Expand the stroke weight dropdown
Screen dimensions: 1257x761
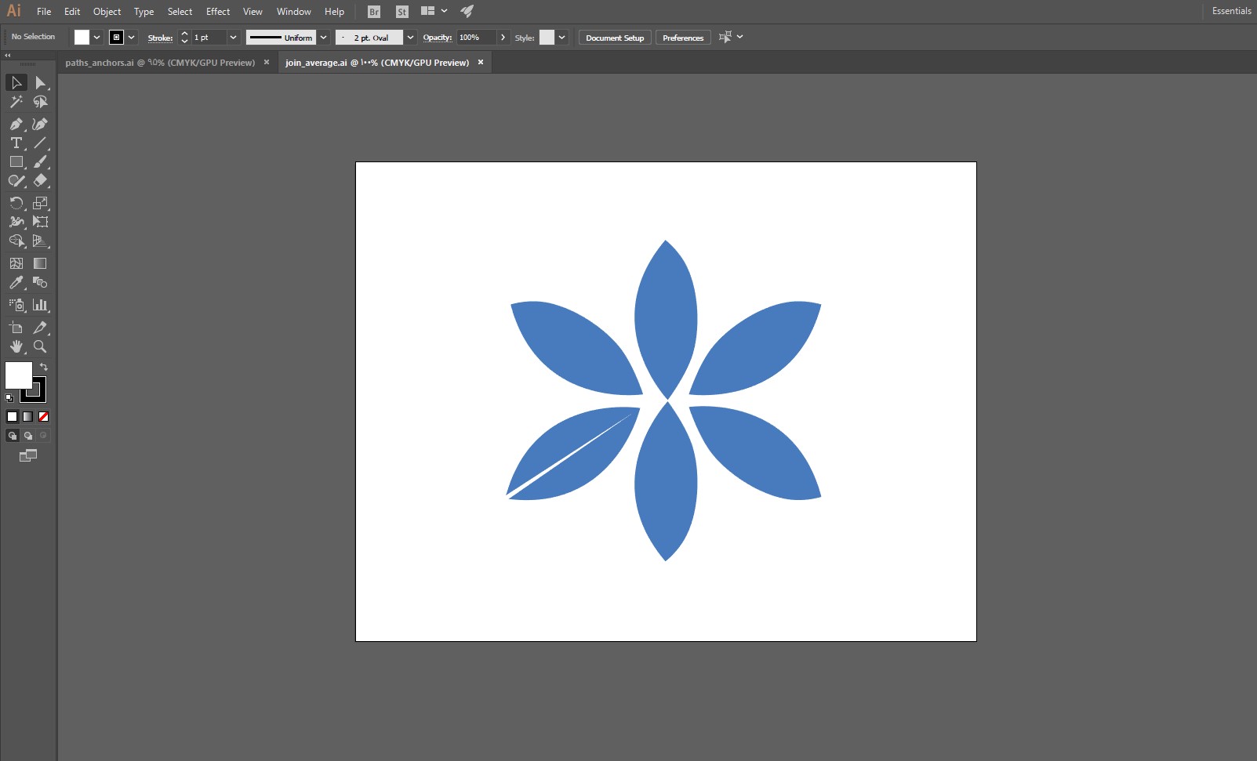[x=233, y=38]
